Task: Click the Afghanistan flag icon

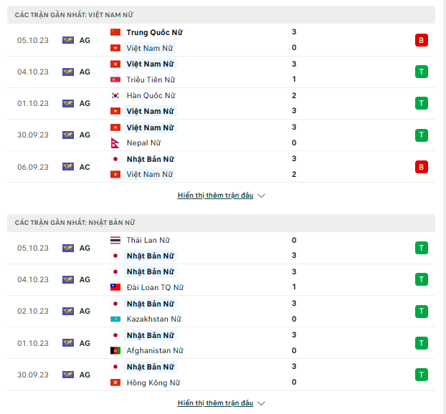Action: pyautogui.click(x=115, y=350)
